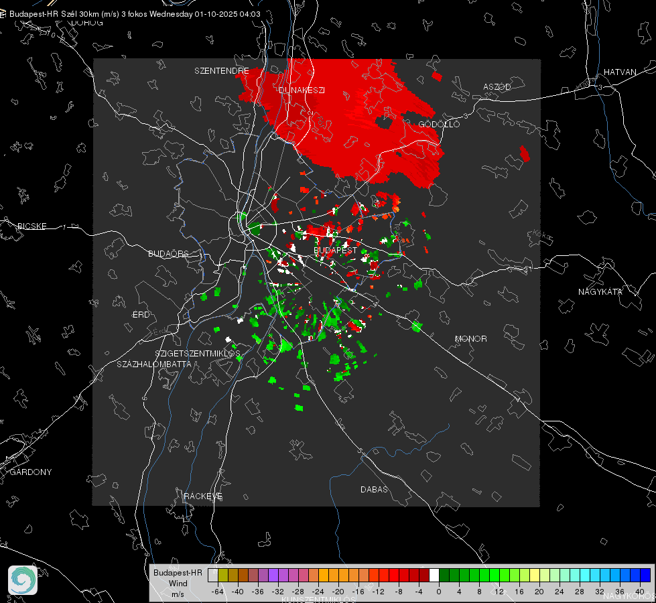Click the SZENTENDRE town label
This screenshot has width=656, height=603.
222,71
